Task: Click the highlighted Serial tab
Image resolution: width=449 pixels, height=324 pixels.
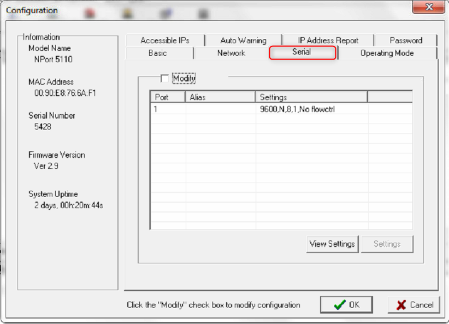Action: click(x=302, y=52)
